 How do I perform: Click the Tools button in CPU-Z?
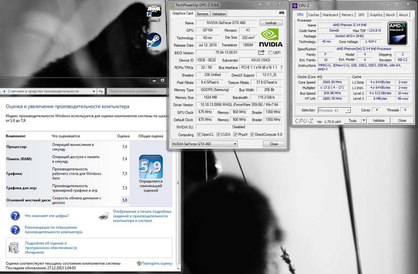coord(352,121)
